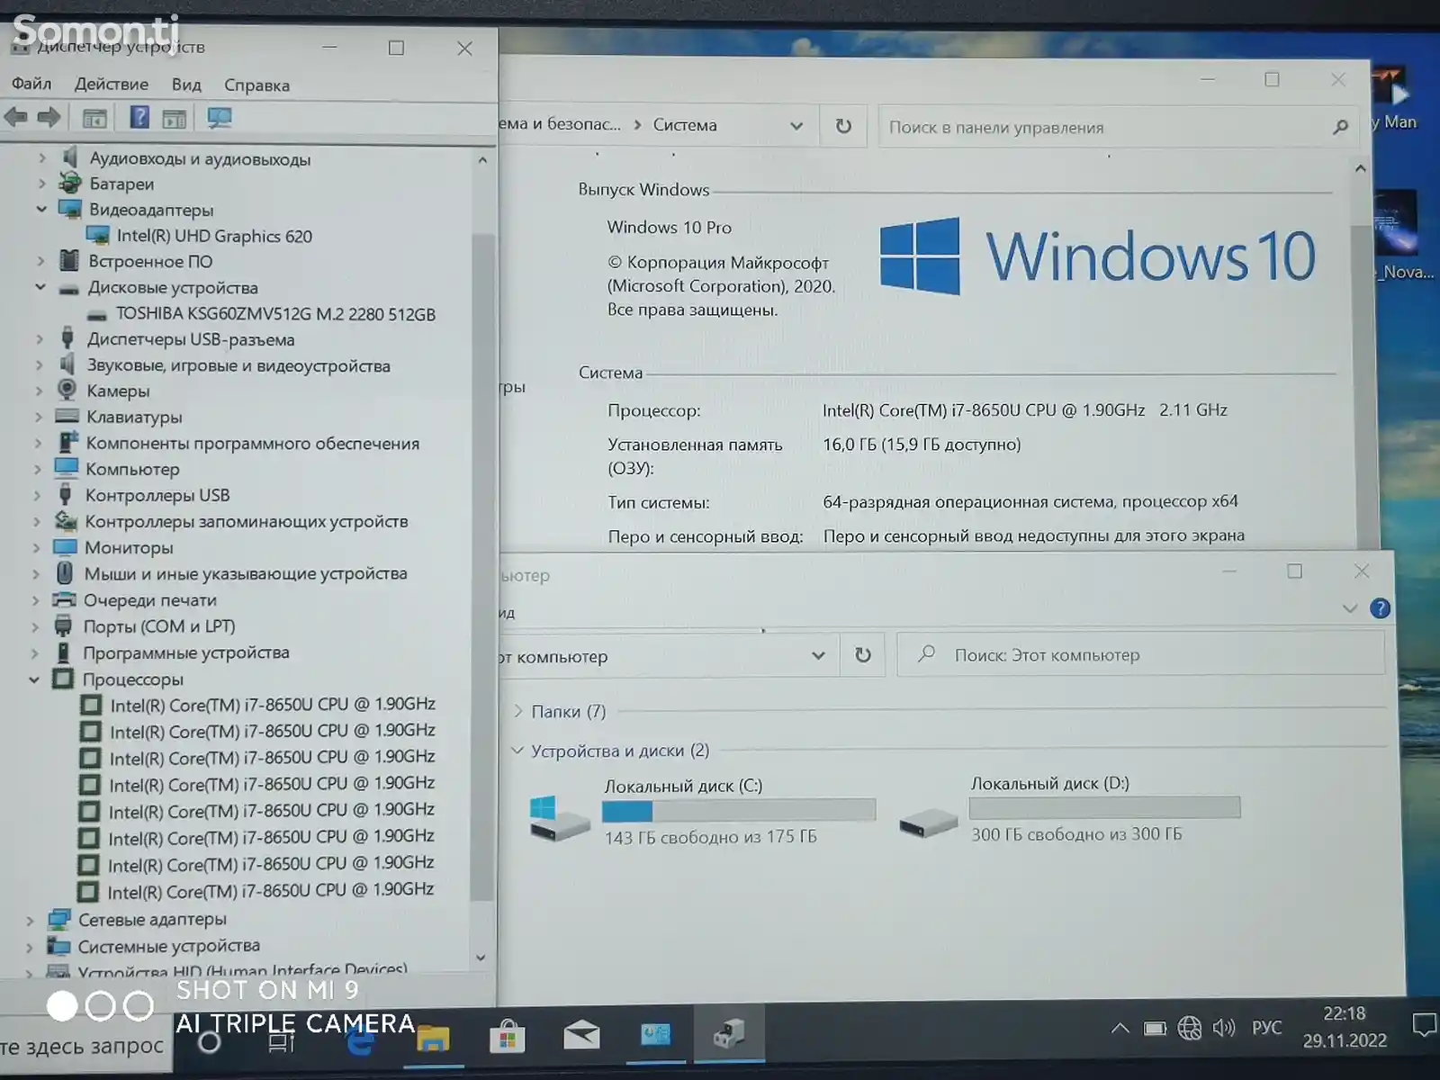Click the Встроенное ПО chip icon

tap(68, 261)
